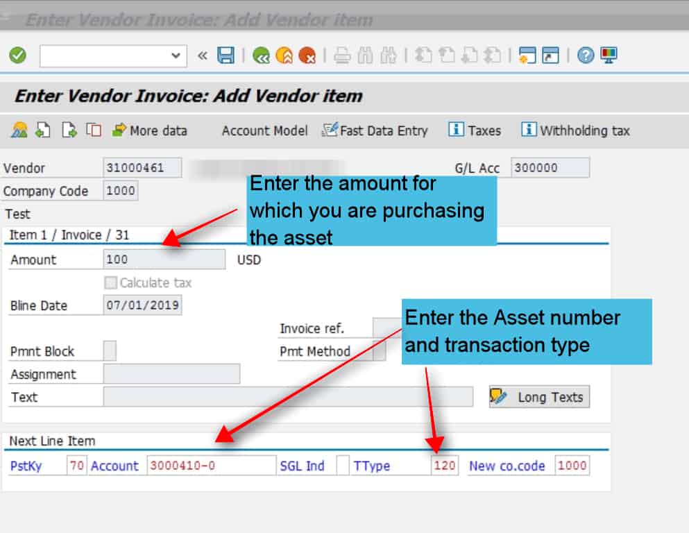Click the yellow Exit icon

(x=284, y=56)
